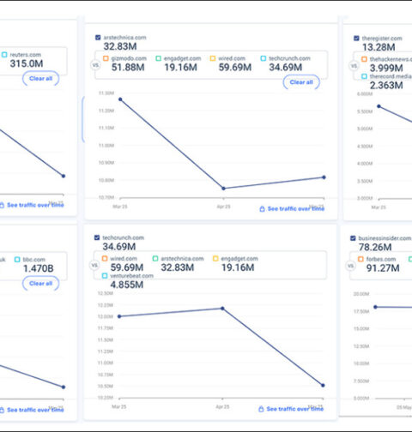Click the 3.999M thehackernews value

click(x=386, y=69)
